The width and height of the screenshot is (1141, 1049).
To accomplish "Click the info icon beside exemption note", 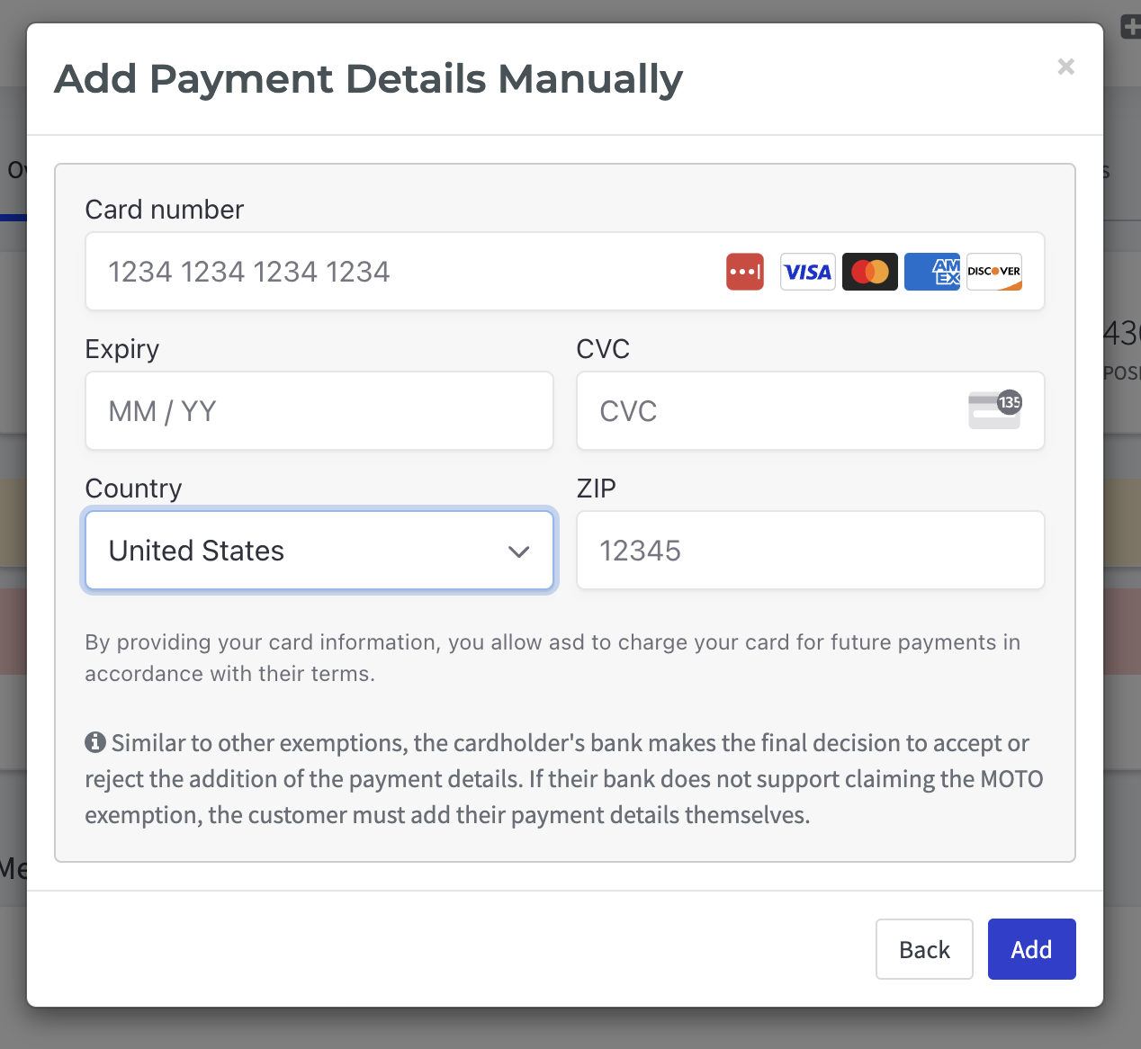I will coord(95,742).
